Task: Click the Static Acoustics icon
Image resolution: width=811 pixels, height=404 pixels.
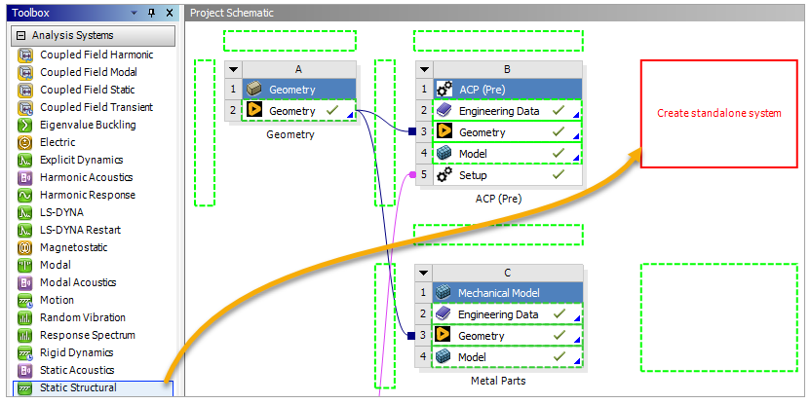Action: coord(24,371)
